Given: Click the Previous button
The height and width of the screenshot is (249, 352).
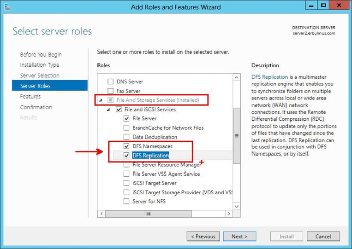Looking at the screenshot, I should pos(203,237).
